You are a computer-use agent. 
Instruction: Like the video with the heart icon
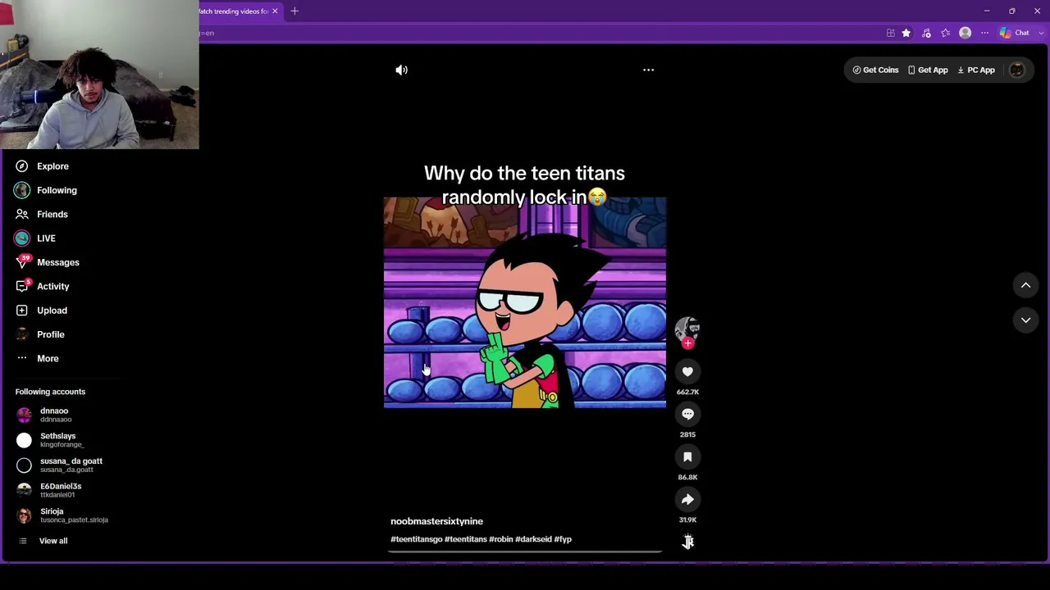pos(687,372)
